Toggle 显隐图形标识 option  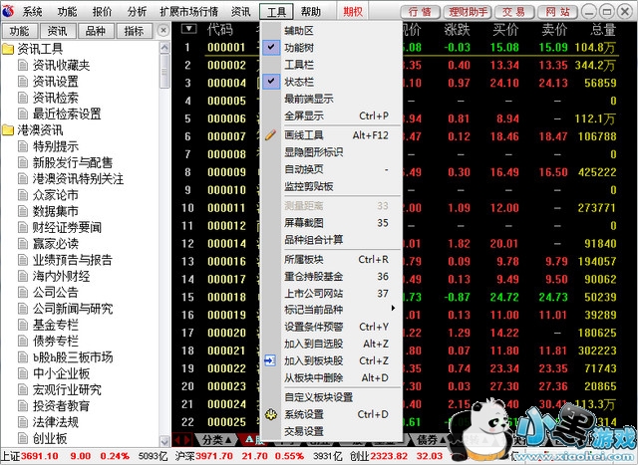330,152
